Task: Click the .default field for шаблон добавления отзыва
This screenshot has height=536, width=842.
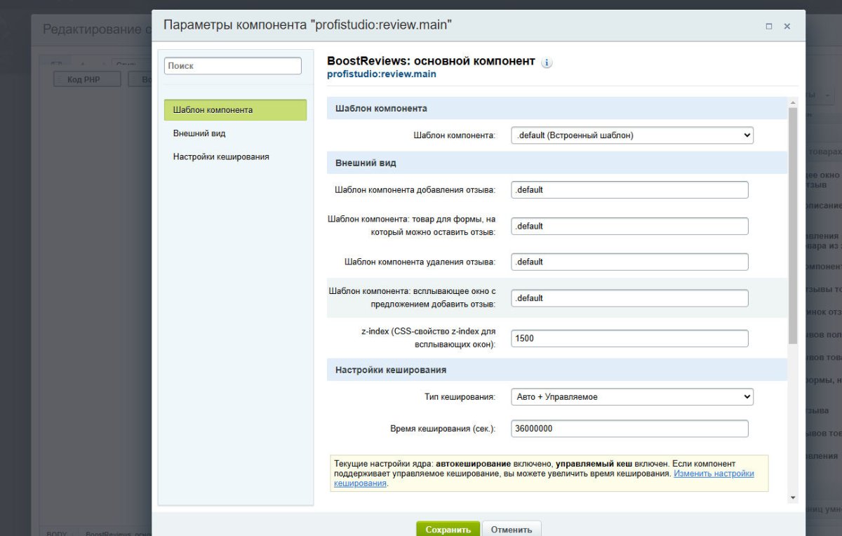Action: pos(629,189)
